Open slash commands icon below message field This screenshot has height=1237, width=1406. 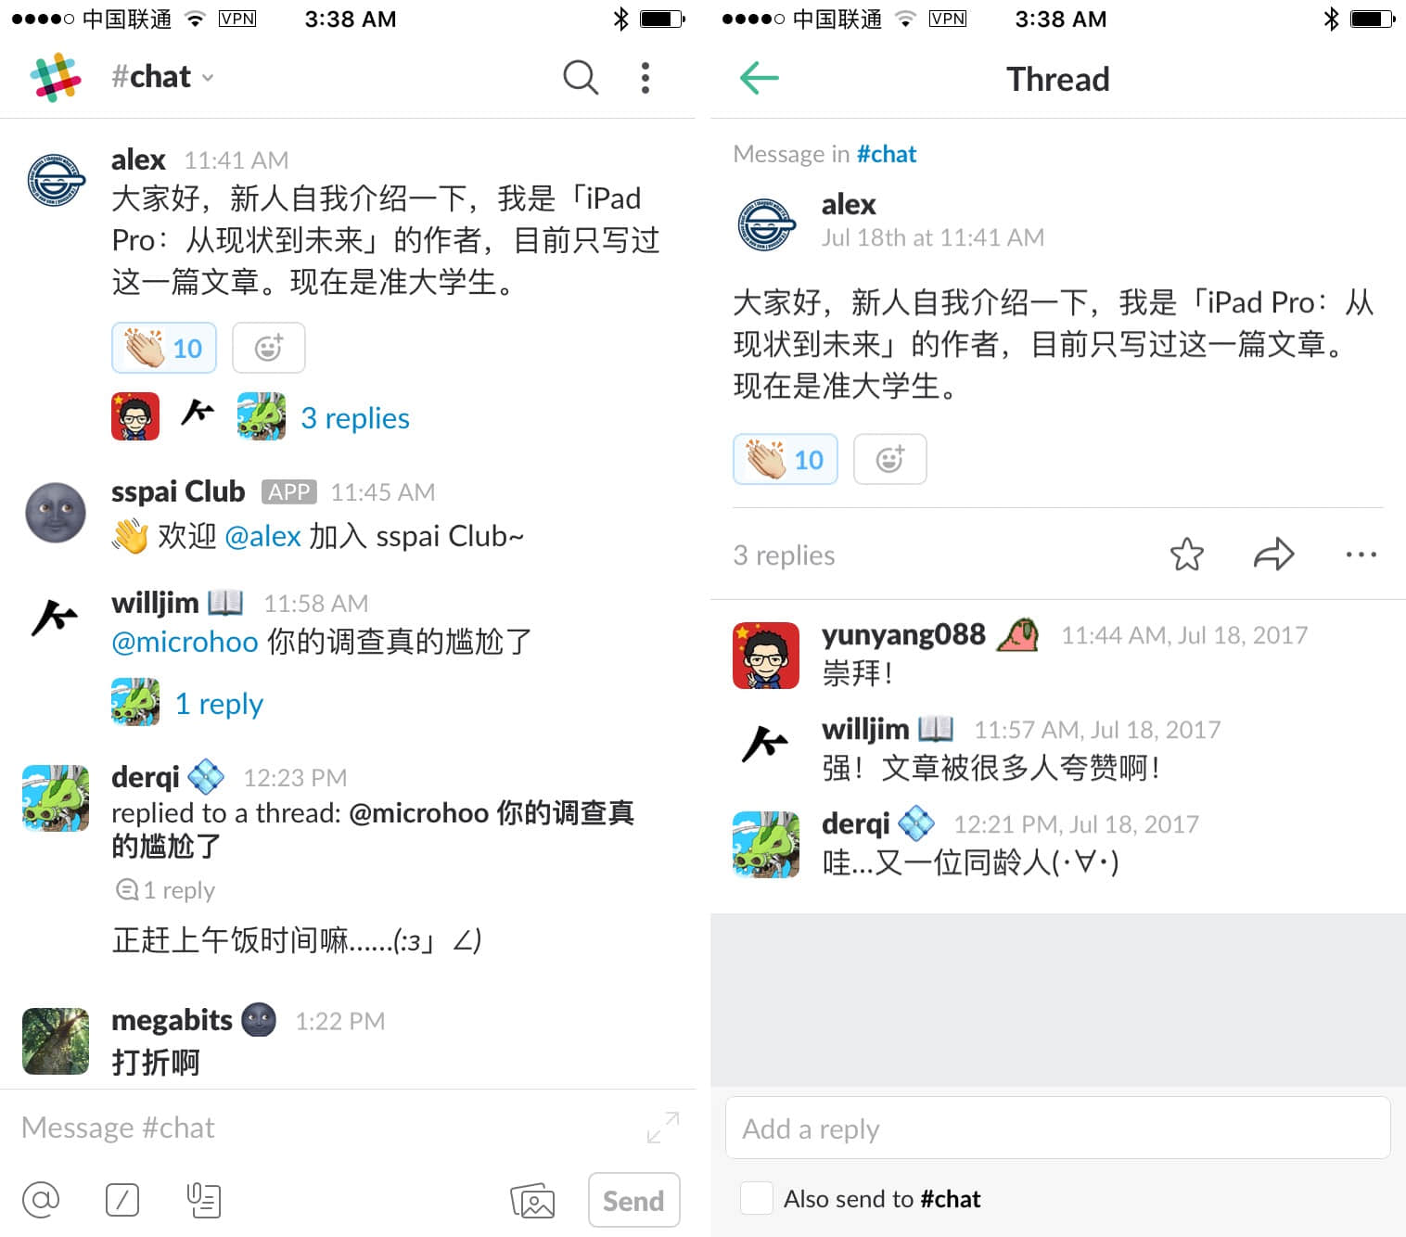pos(122,1200)
